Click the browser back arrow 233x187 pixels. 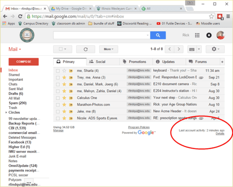(5, 17)
